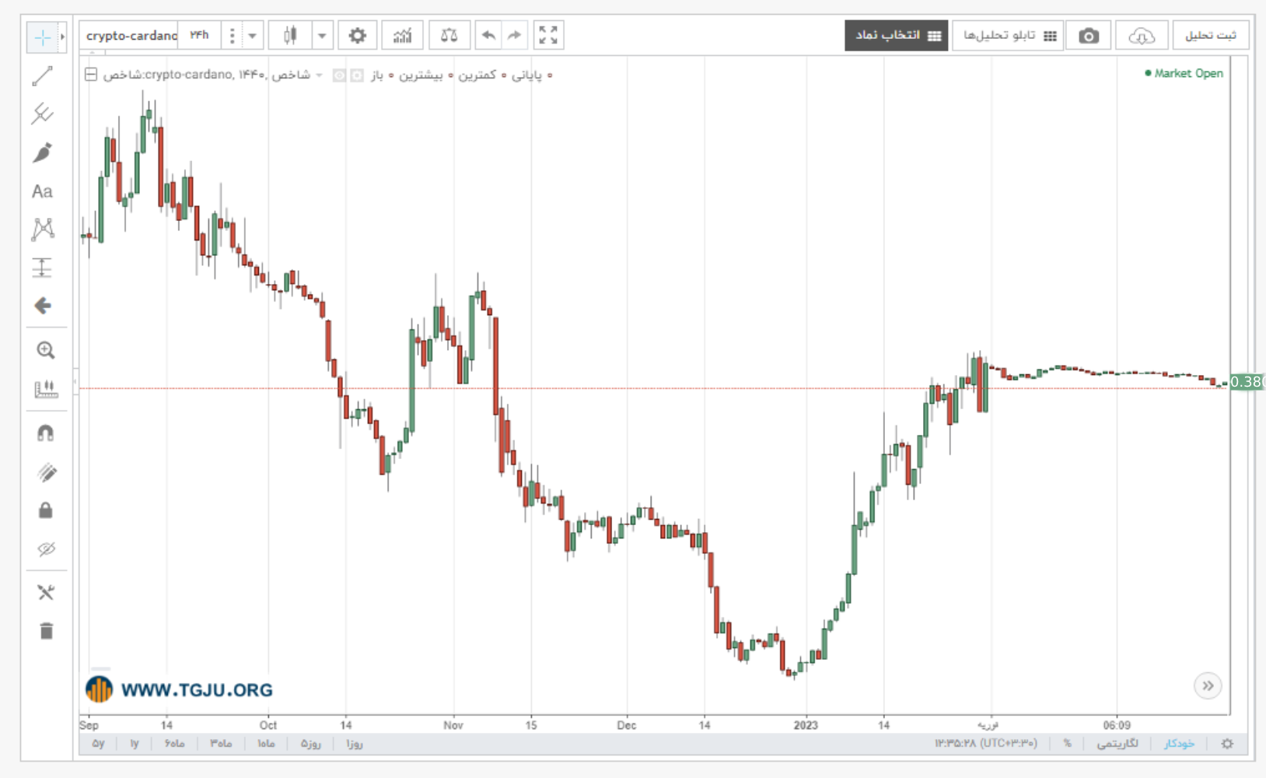Expand cursor tool options arrow

[63, 37]
